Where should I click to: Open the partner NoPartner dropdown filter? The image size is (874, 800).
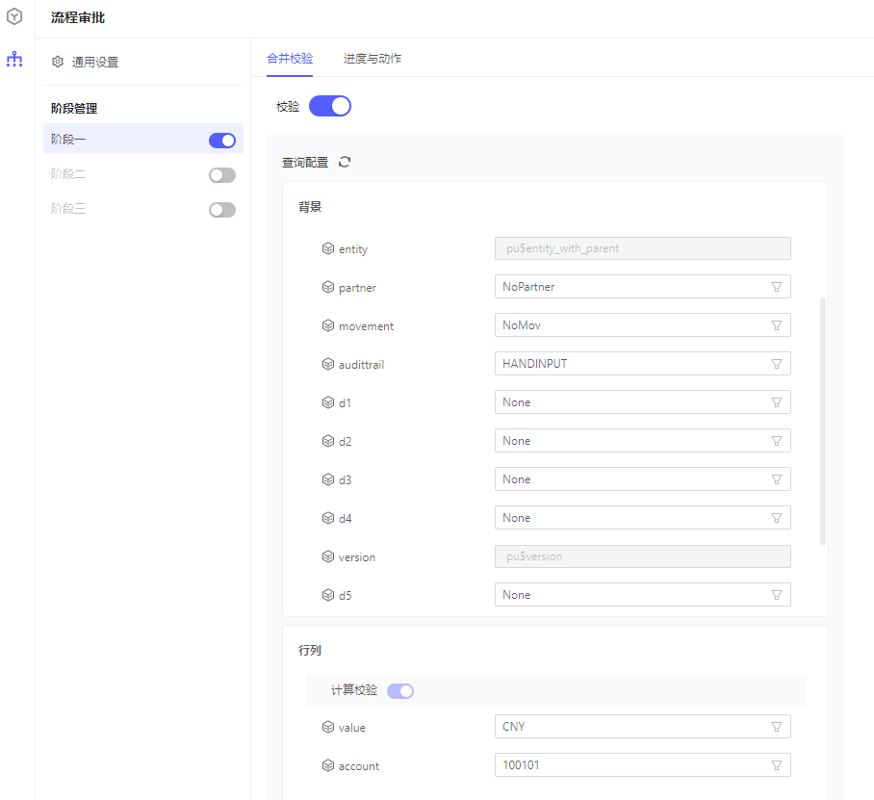776,287
